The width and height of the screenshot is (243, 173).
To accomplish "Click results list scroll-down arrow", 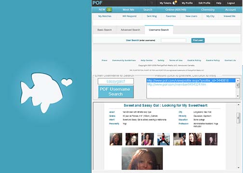I will [x=238, y=96].
